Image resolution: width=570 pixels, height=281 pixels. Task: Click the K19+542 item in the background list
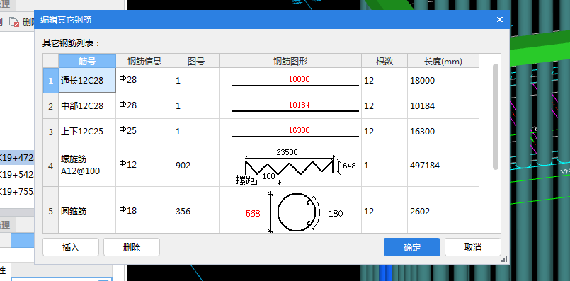point(16,175)
